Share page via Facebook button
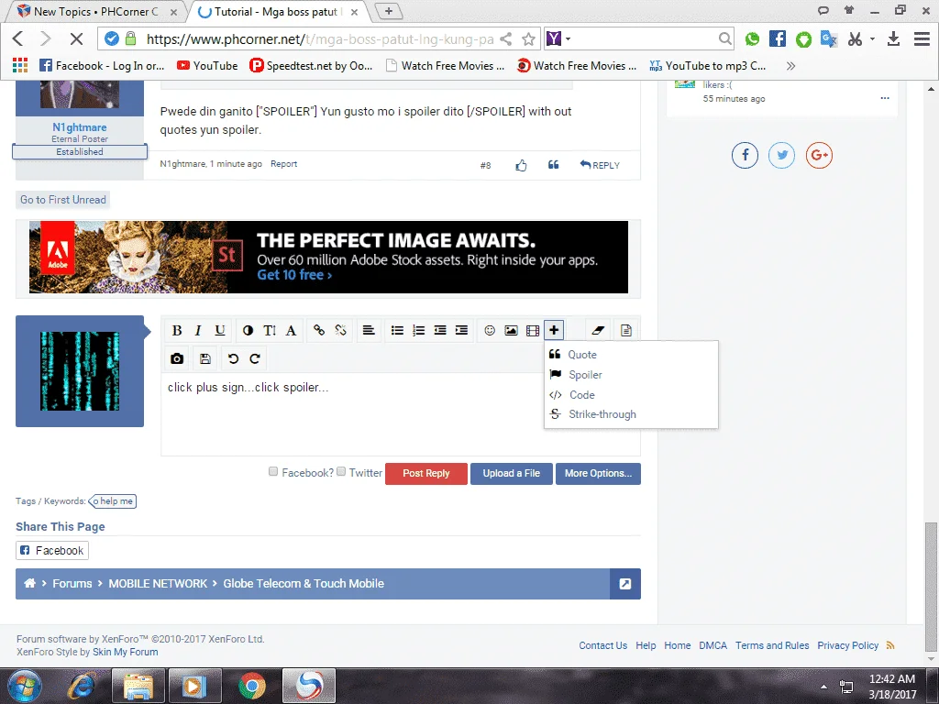The image size is (939, 704). coord(52,550)
